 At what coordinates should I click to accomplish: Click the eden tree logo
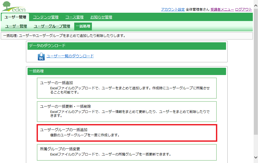coord(14,6)
